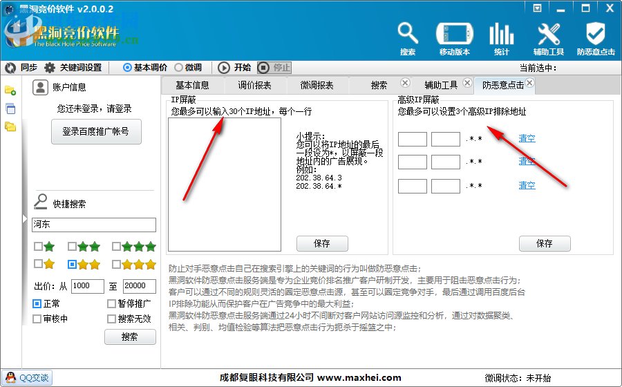Viewport: 622px width, 387px height.
Task: Click example text 202.38.64.3
Action: [319, 178]
